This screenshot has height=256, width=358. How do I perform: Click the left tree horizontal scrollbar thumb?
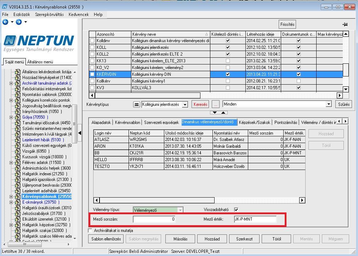(25, 244)
